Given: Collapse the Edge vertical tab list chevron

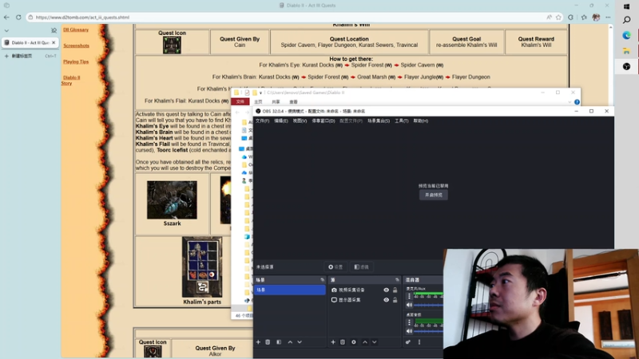Looking at the screenshot, I should tap(6, 30).
